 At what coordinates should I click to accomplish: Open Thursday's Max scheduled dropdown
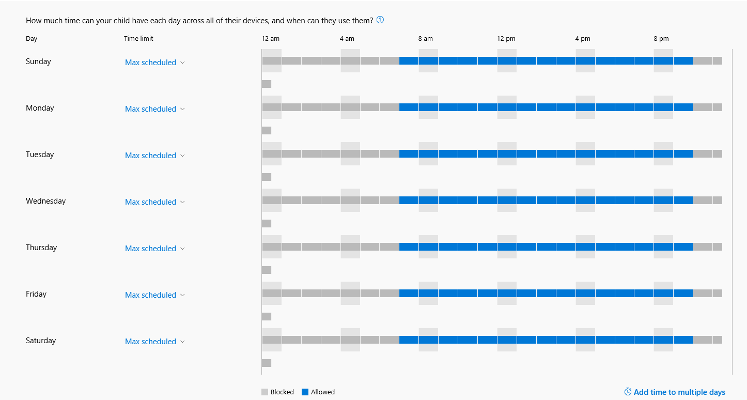[x=154, y=248]
